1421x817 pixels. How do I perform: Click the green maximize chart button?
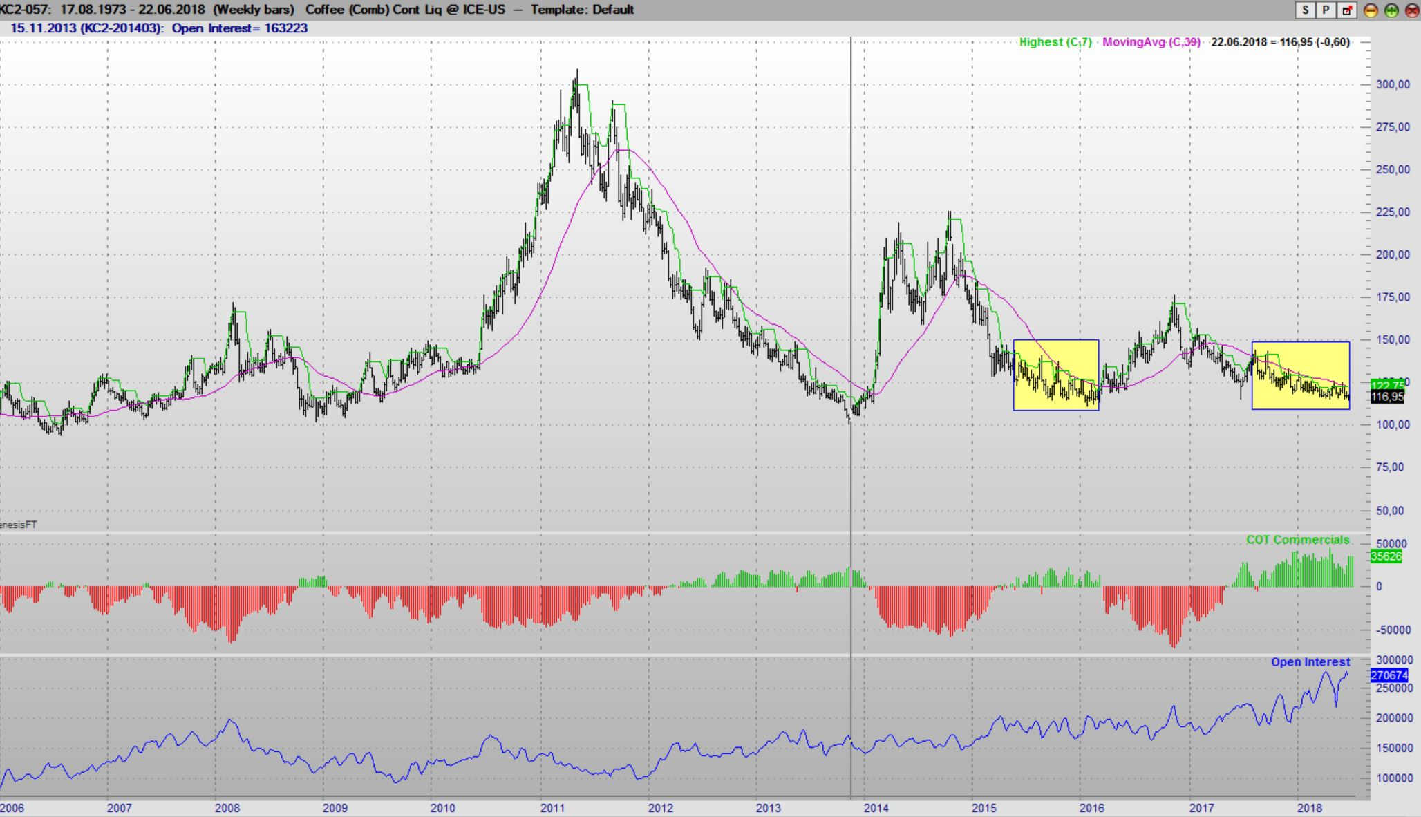coord(1391,10)
